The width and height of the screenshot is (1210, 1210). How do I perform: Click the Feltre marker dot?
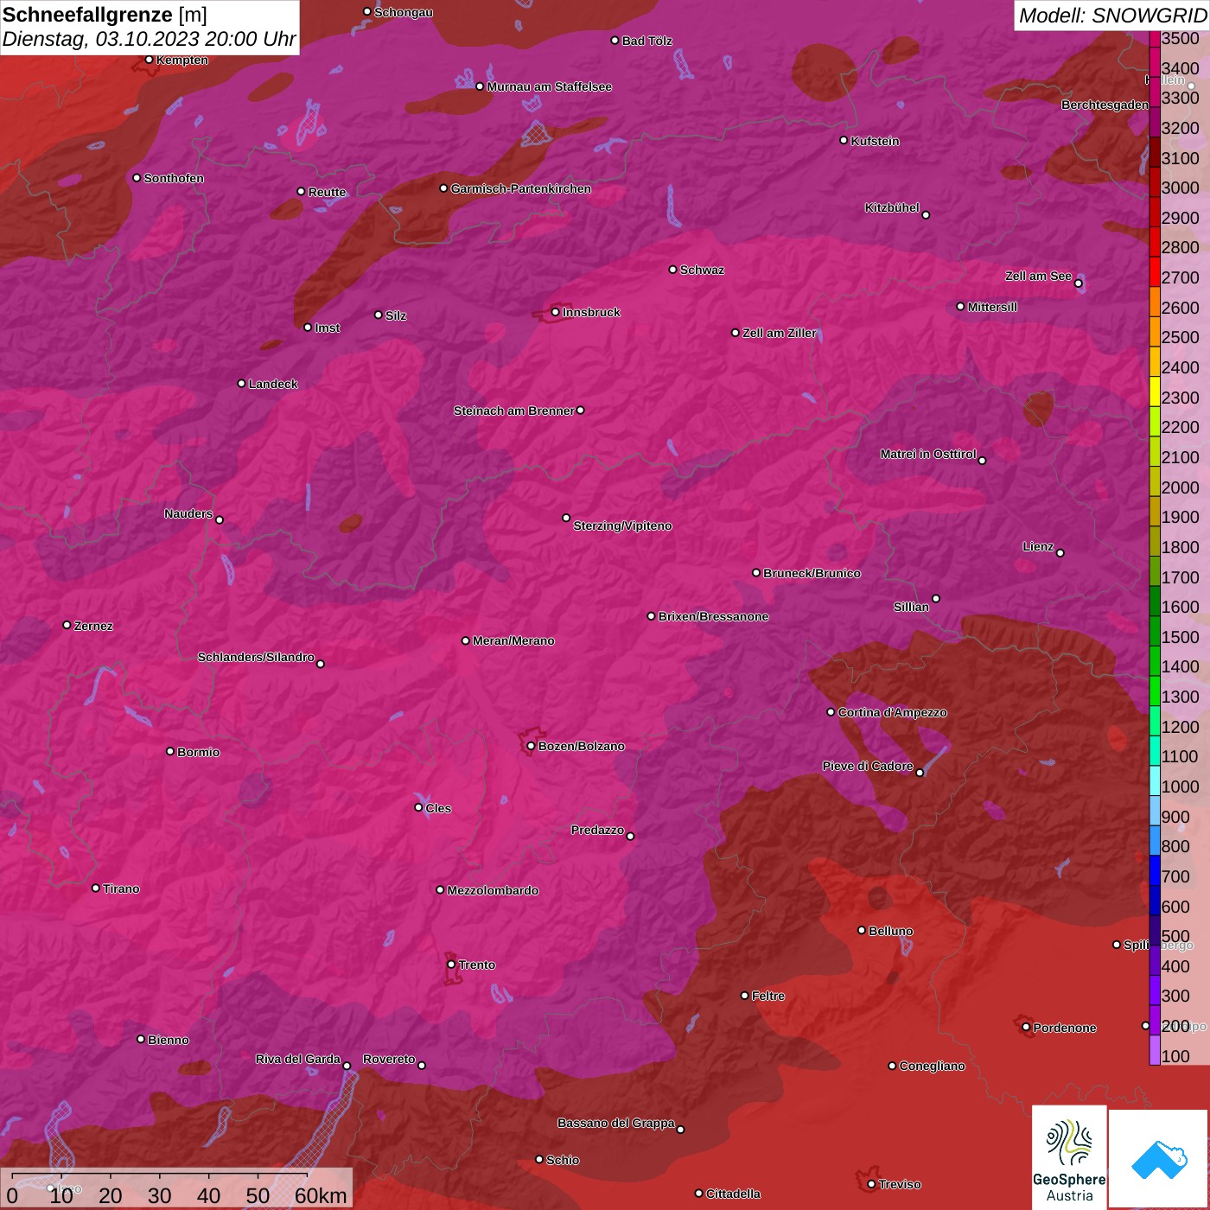[x=745, y=996]
